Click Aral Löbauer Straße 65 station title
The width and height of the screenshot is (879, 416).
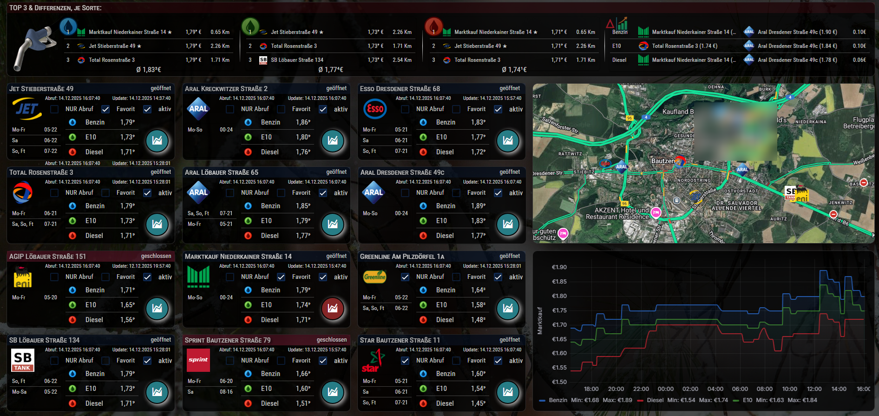point(222,172)
